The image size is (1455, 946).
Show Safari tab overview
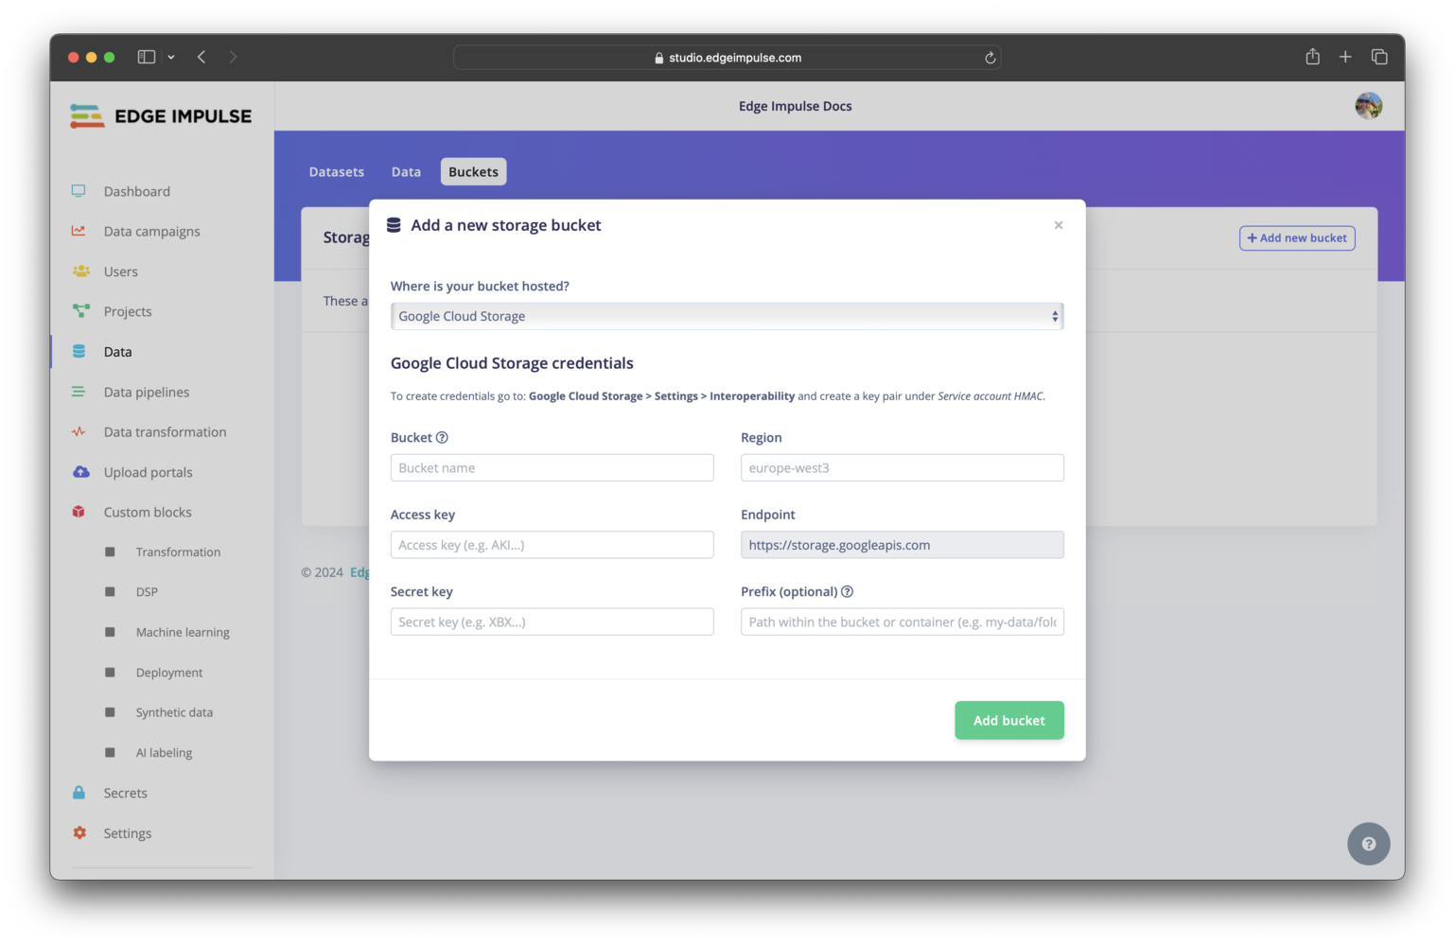1379,57
